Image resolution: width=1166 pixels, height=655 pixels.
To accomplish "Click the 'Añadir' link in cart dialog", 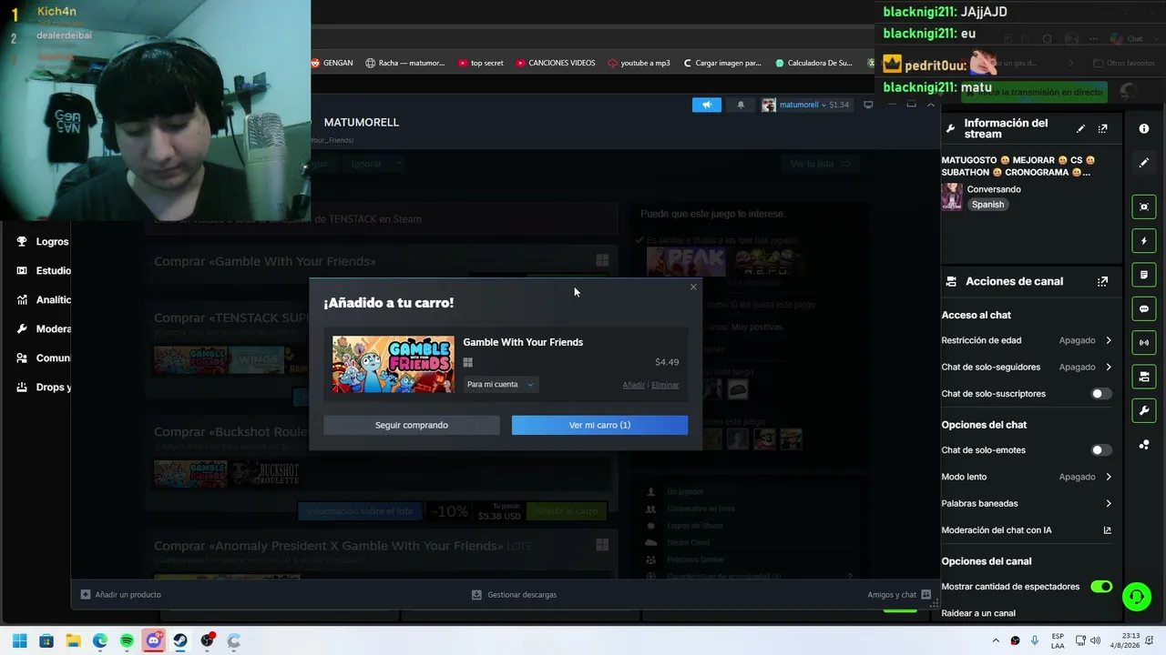I will (x=633, y=385).
